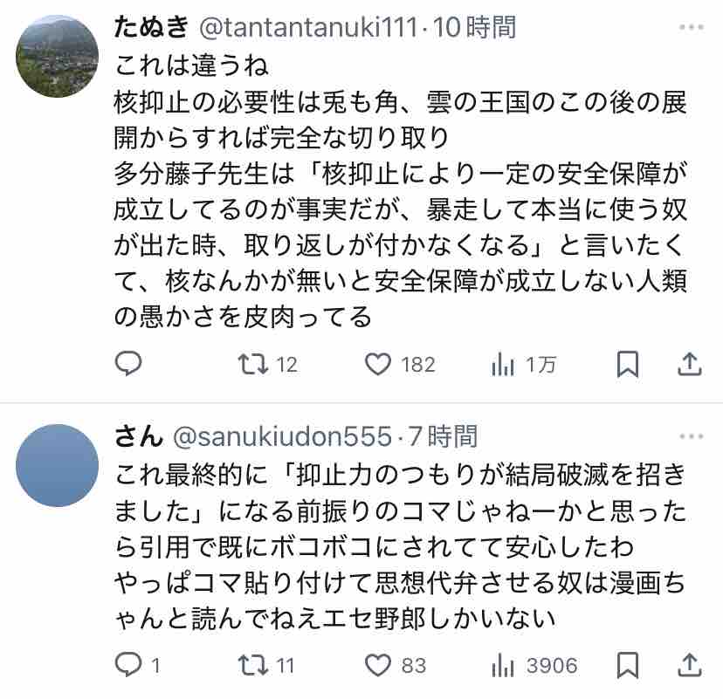723x699 pixels.
Task: View analytics showing 3906 views
Action: tap(503, 667)
